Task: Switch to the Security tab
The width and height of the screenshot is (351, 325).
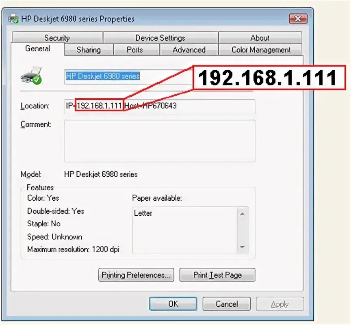Action: coord(57,38)
